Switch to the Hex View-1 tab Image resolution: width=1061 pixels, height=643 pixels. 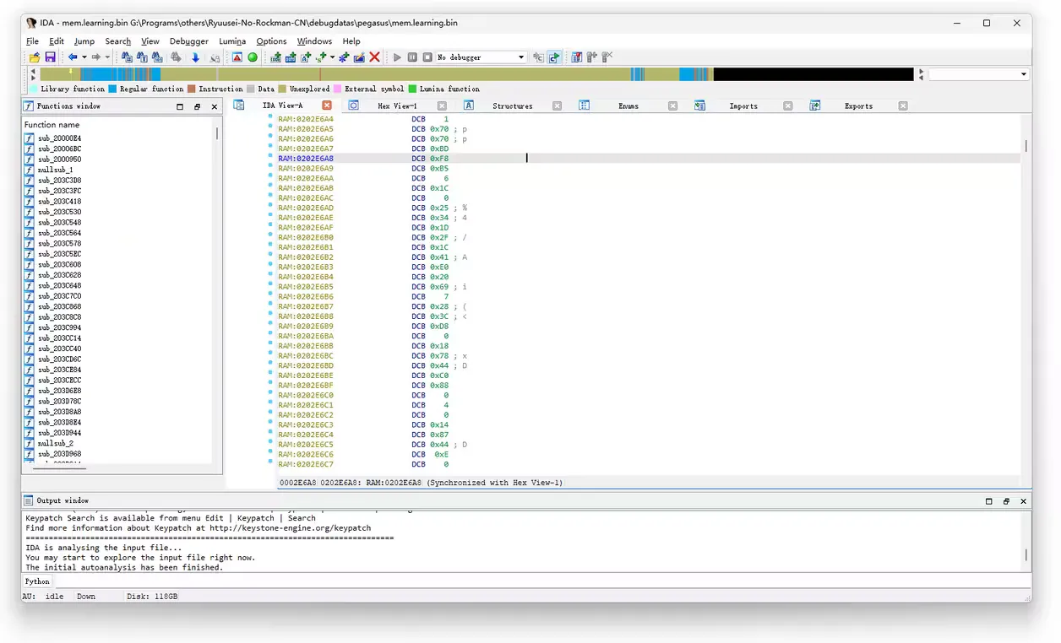396,106
